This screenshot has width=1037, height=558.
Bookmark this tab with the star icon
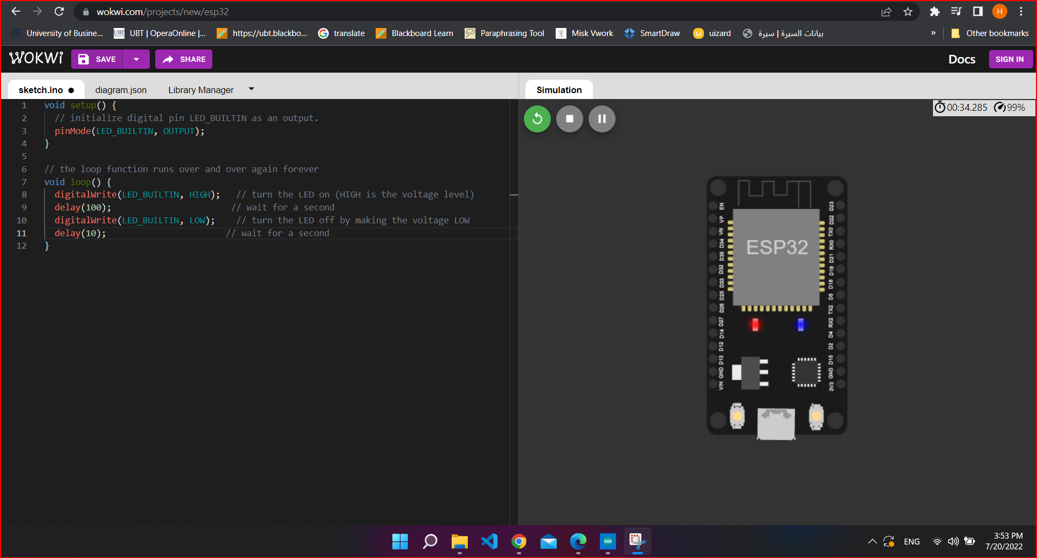coord(908,11)
